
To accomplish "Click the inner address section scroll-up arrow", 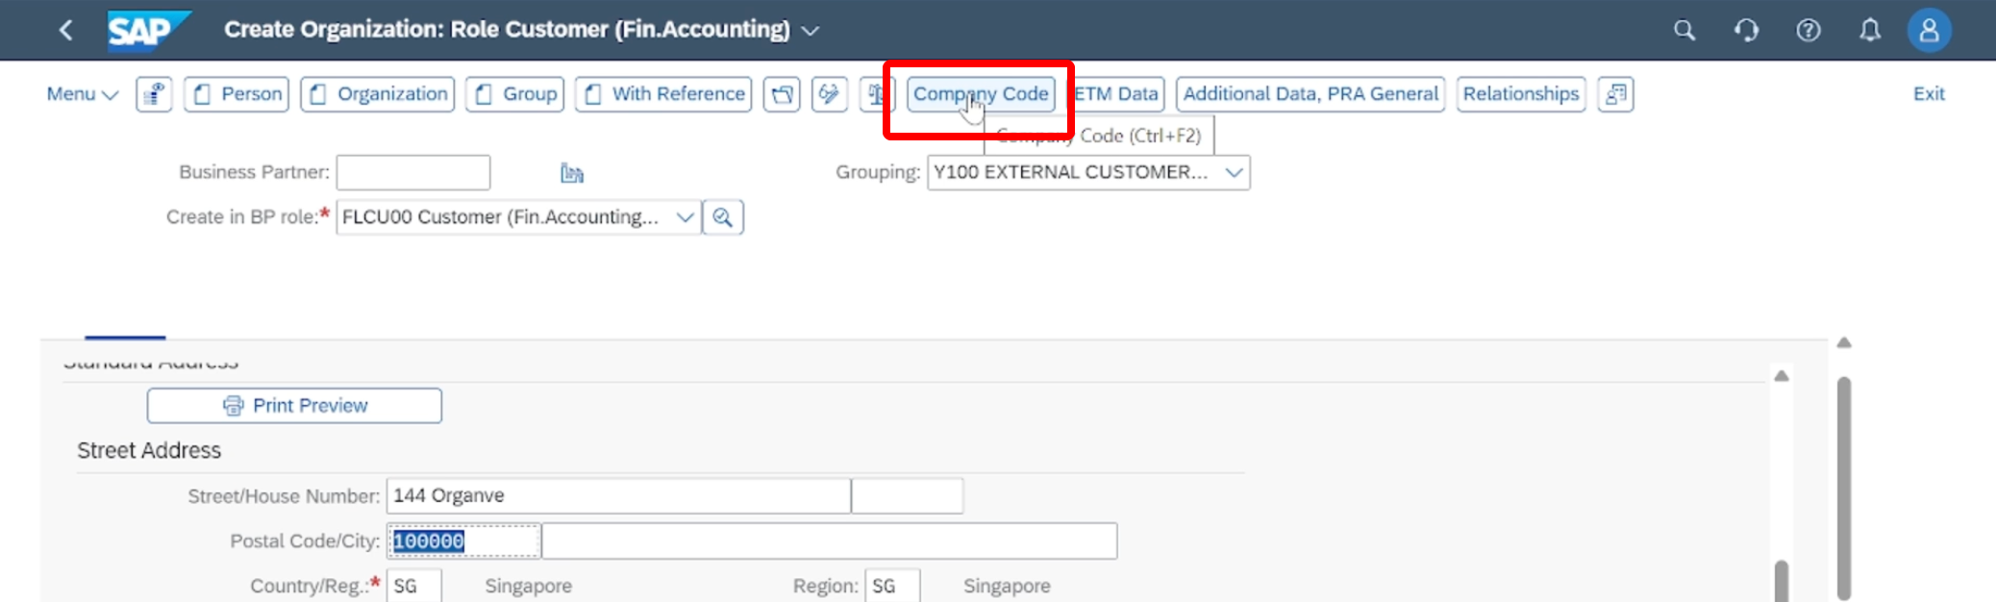I will tap(1782, 376).
